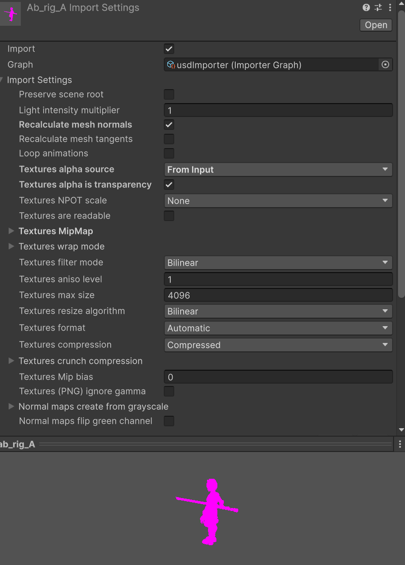405x565 pixels.
Task: Enable Loop animations checkbox
Action: (169, 154)
